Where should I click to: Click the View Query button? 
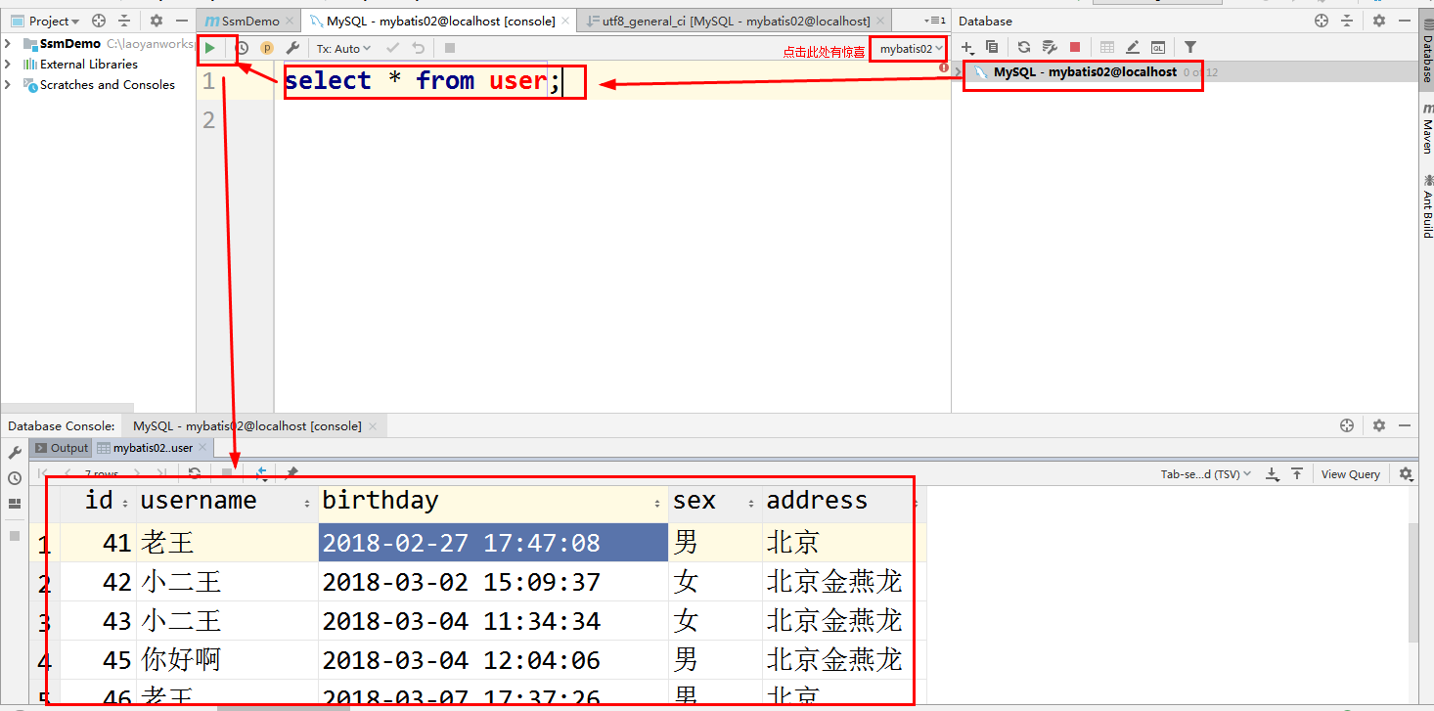1350,473
